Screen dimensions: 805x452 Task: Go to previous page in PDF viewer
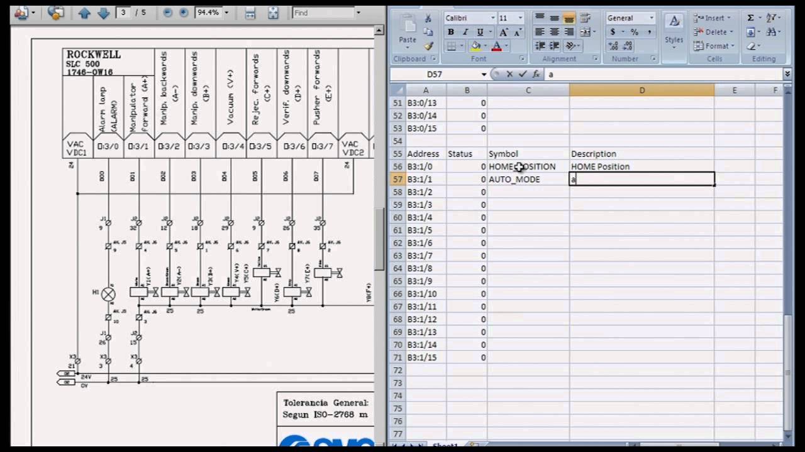coord(84,13)
